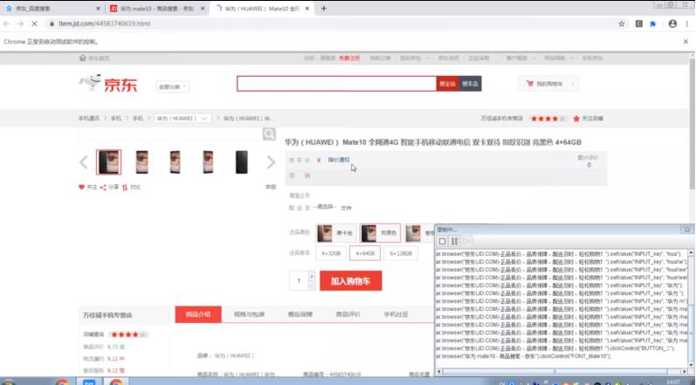The height and width of the screenshot is (385, 696).
Task: Select the 4+64GB version
Action: click(365, 253)
